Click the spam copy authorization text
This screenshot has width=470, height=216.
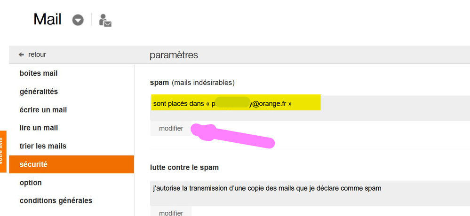tap(267, 188)
